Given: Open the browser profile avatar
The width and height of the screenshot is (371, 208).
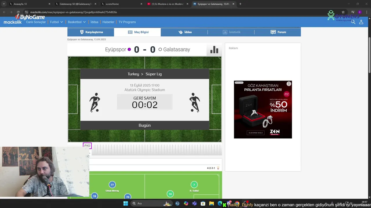Looking at the screenshot, I should coord(360,12).
